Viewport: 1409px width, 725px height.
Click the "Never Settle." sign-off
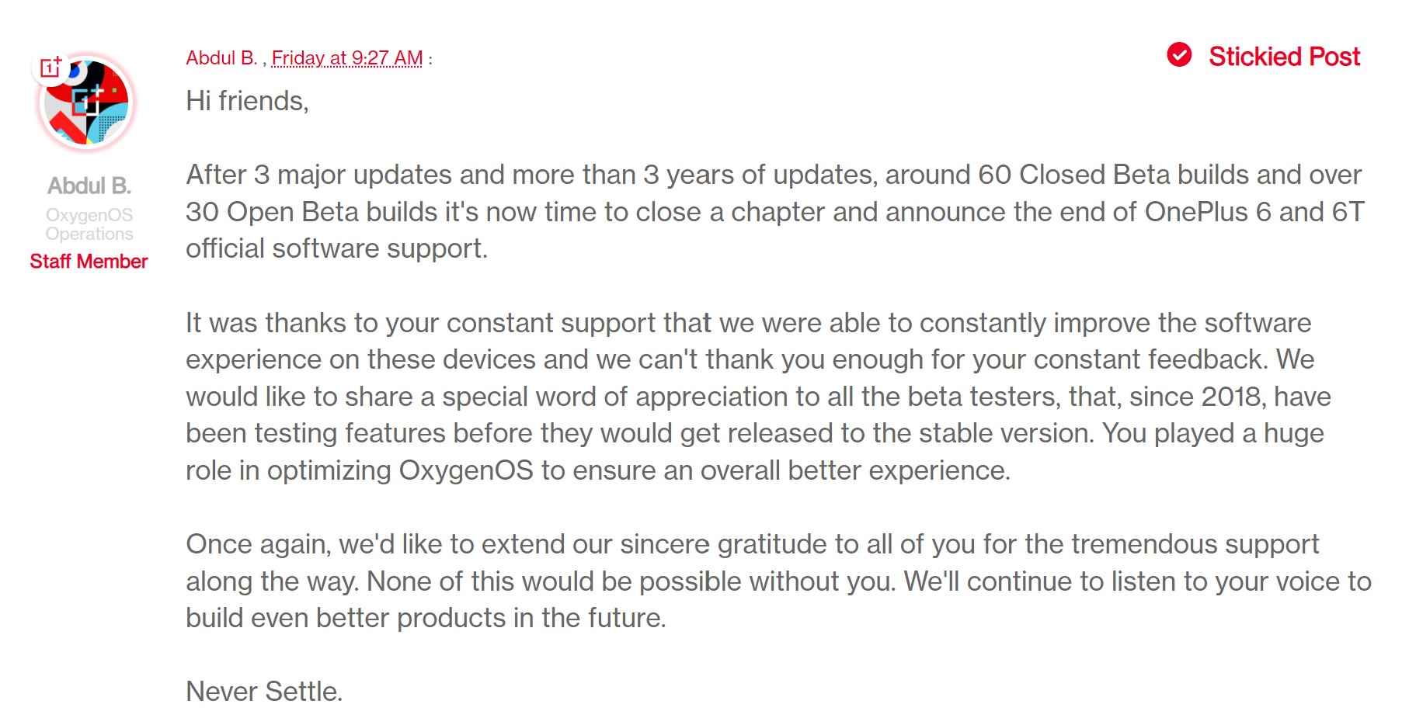tap(264, 692)
